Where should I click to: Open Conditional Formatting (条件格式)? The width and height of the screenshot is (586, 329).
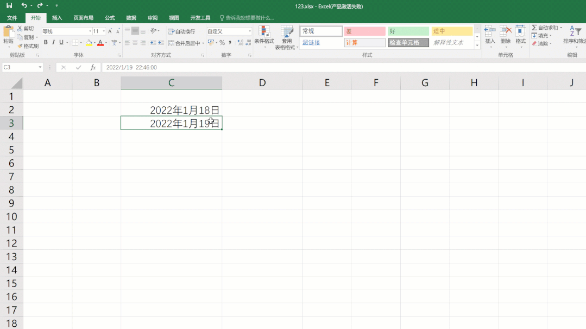264,37
